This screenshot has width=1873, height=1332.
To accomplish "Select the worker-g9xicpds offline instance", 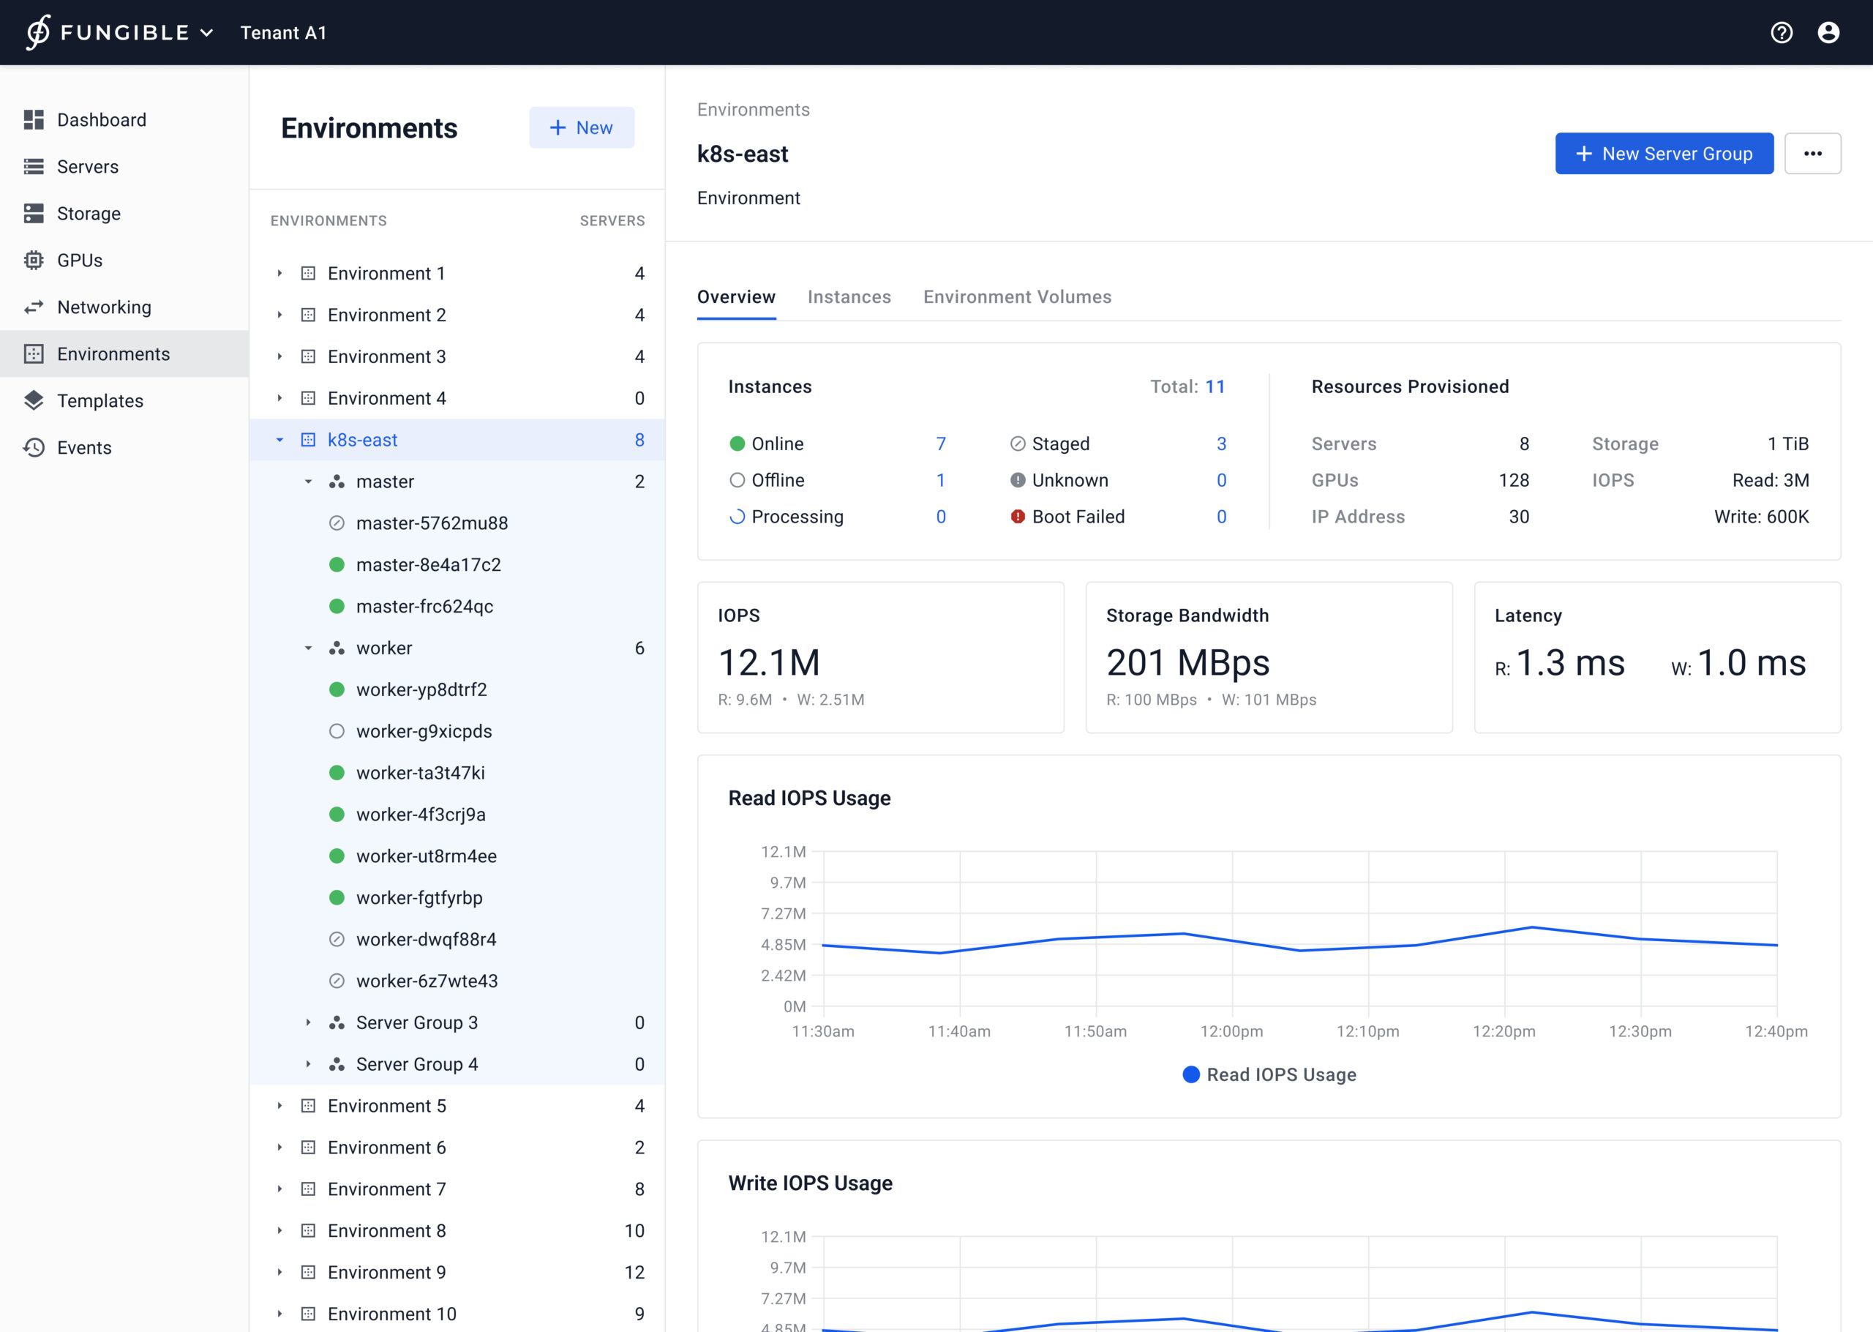I will pyautogui.click(x=424, y=731).
